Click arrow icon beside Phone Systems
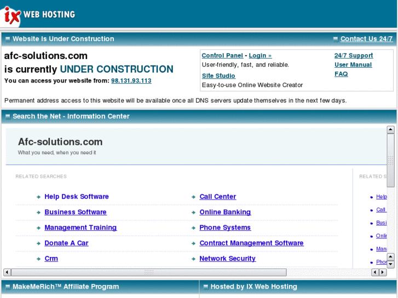This screenshot has height=298, width=398. [x=193, y=228]
